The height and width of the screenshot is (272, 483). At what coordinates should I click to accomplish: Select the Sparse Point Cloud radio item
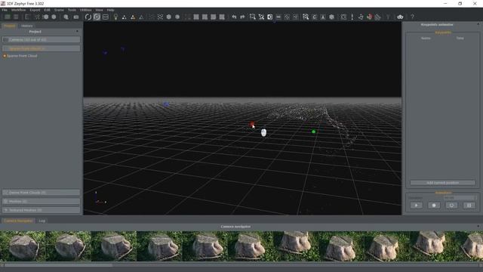tap(20, 56)
